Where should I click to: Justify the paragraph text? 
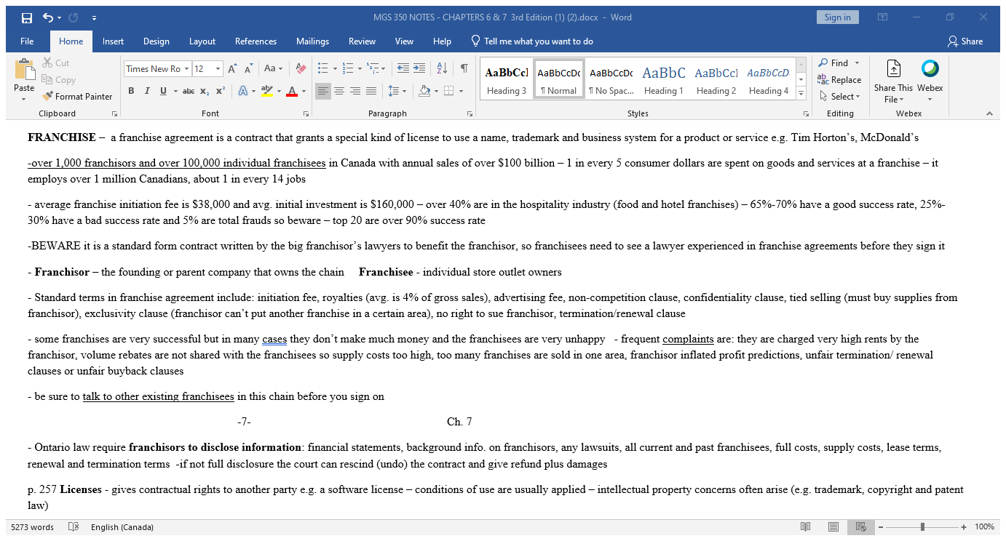[x=371, y=91]
